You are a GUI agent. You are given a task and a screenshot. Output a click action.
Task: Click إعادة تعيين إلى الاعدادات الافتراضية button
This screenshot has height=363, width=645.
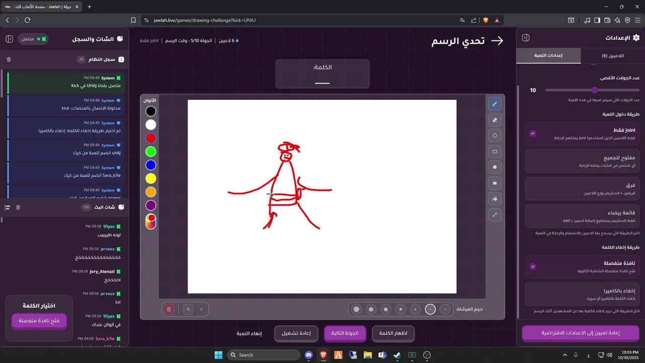(x=580, y=333)
